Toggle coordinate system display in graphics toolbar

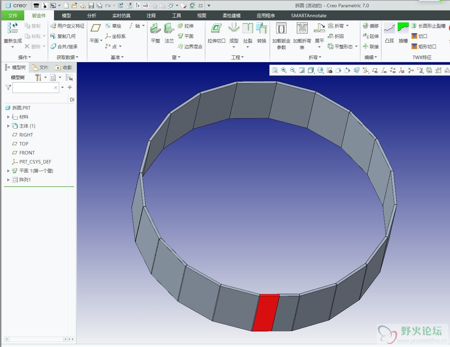pyautogui.click(x=402, y=70)
